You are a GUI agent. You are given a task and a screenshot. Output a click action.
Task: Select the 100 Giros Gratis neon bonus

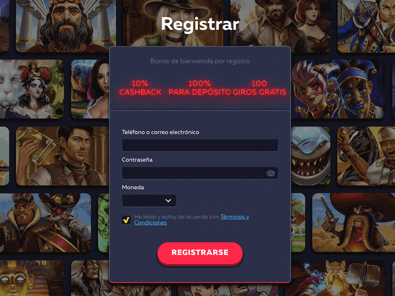(x=260, y=88)
